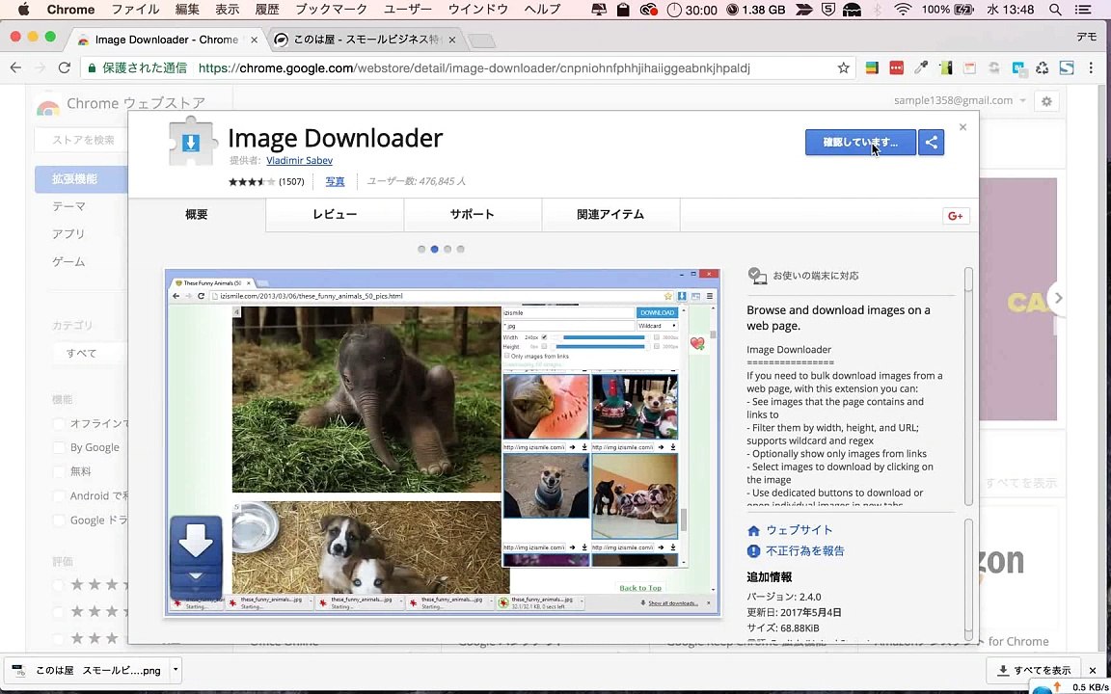The image size is (1111, 694).
Task: Open the ファイル menu
Action: pos(136,10)
